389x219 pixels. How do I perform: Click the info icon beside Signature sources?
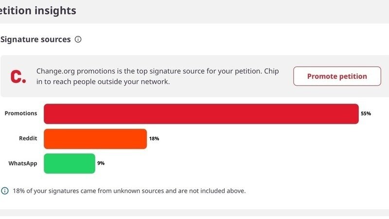click(78, 39)
